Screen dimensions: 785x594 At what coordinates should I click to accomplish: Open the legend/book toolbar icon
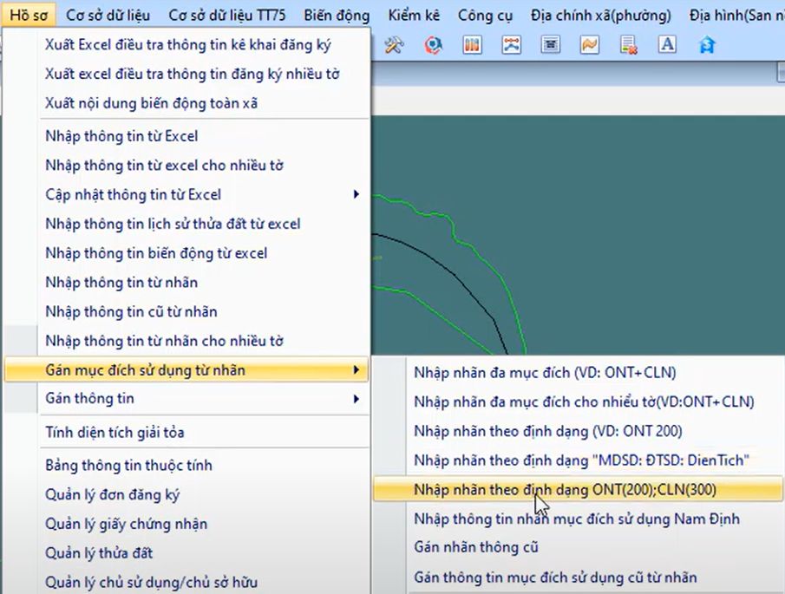tap(472, 45)
